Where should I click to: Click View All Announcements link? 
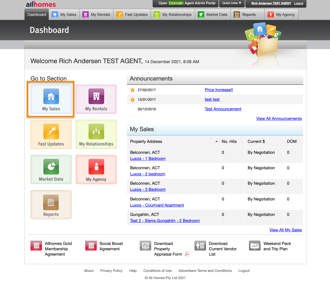tap(279, 119)
